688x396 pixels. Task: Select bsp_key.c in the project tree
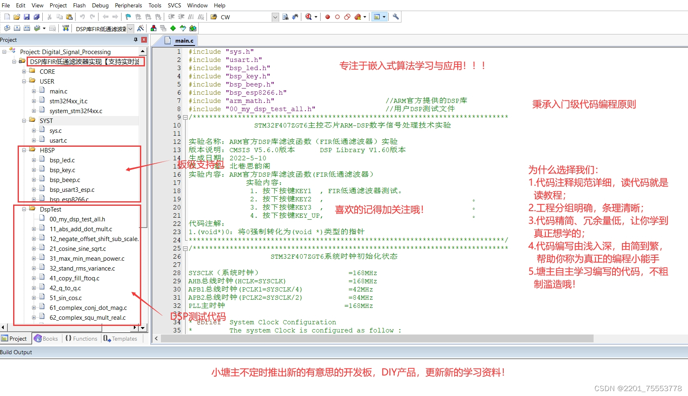point(62,170)
